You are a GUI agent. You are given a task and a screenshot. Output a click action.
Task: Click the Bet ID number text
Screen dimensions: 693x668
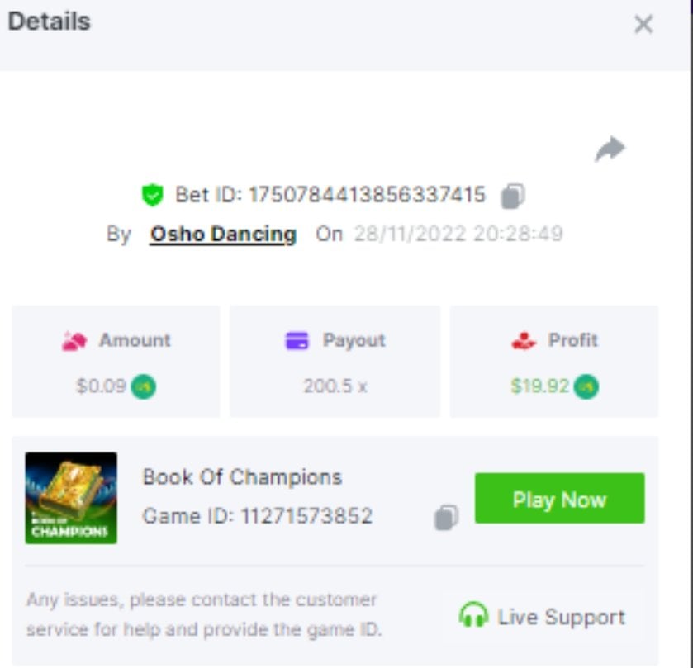[367, 195]
